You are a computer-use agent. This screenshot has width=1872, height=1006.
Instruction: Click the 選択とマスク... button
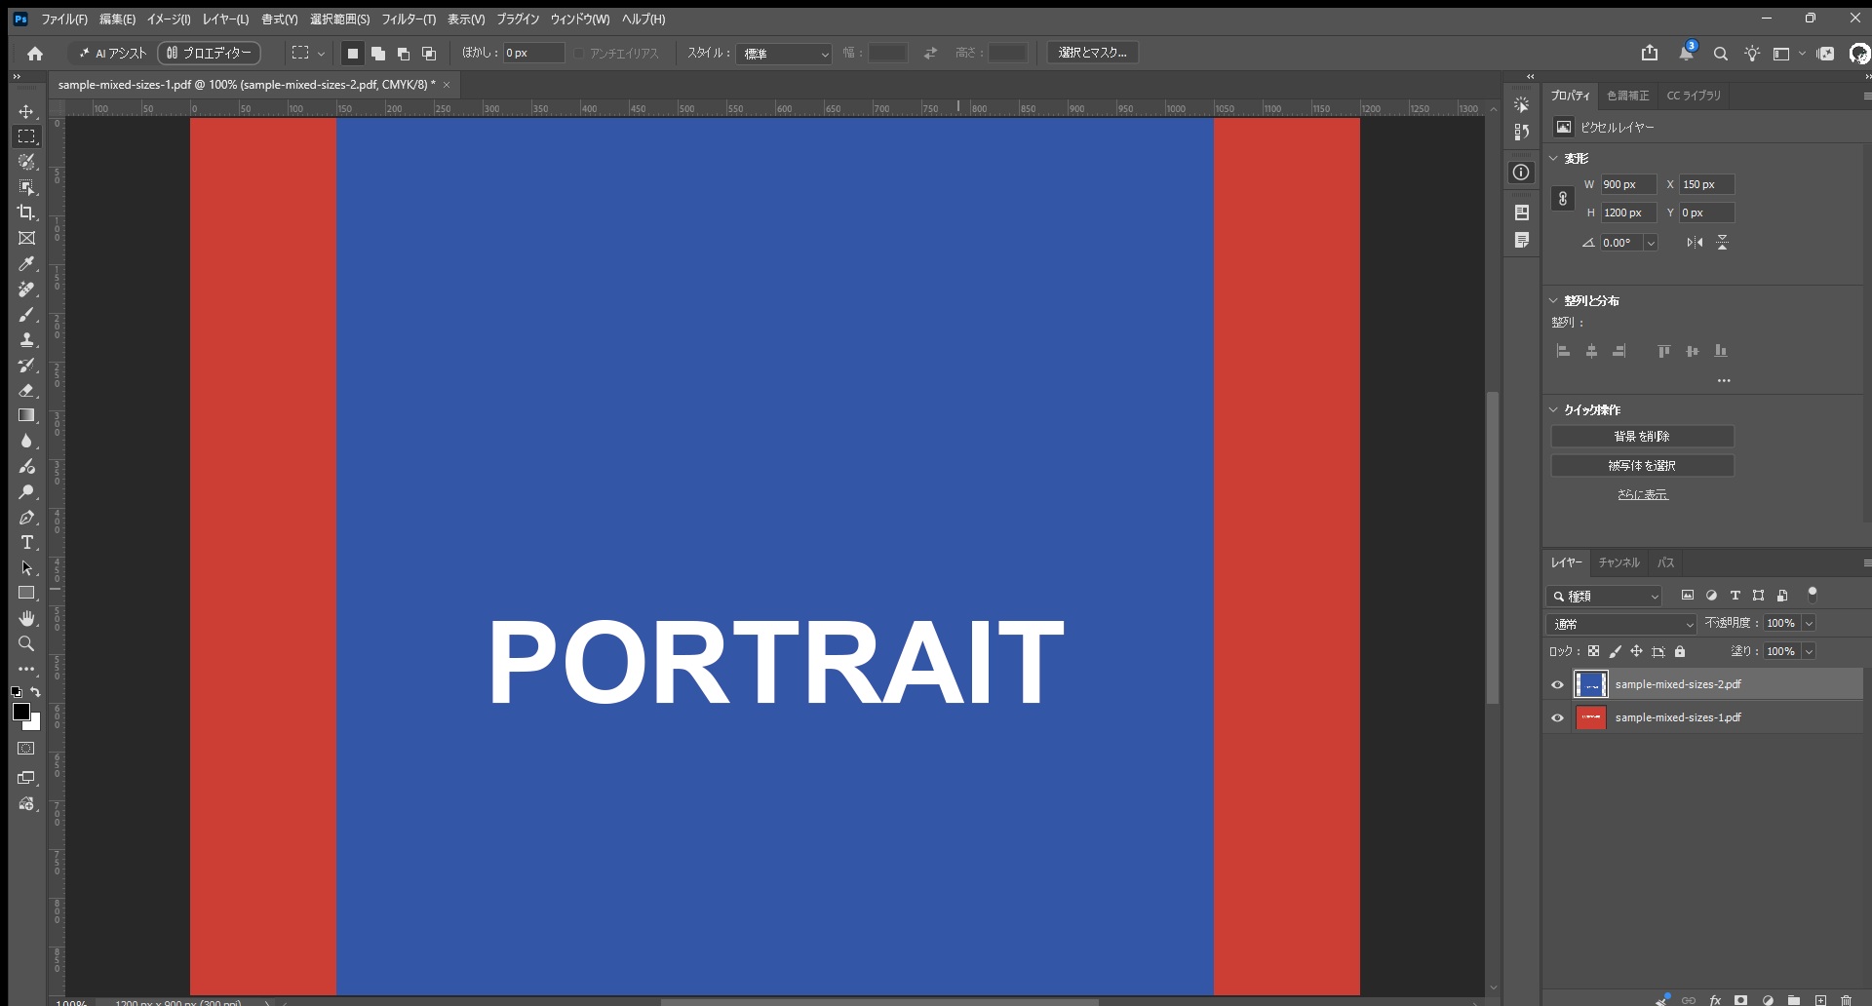click(1092, 53)
